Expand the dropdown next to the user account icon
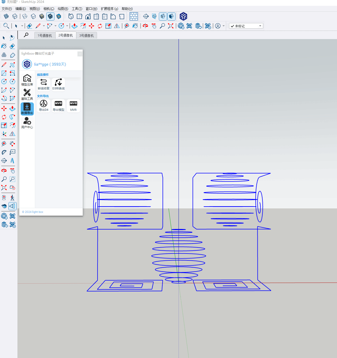This screenshot has height=358, width=337. click(x=224, y=26)
